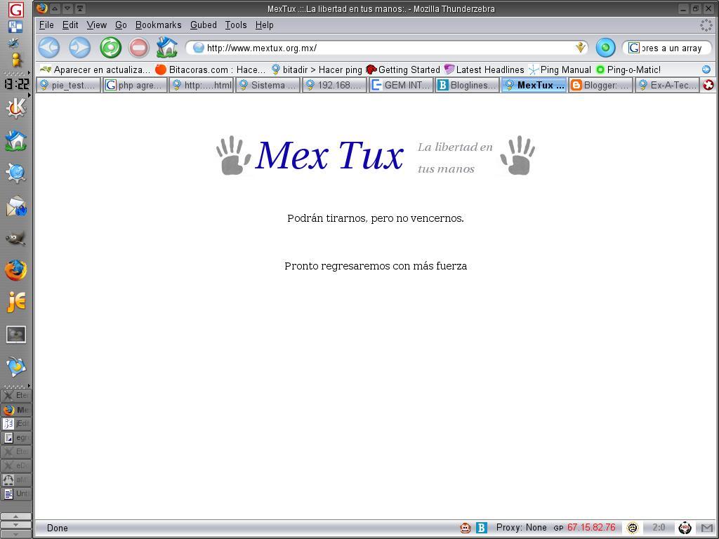Click the yellow figure tray icon in side panel

point(16,60)
